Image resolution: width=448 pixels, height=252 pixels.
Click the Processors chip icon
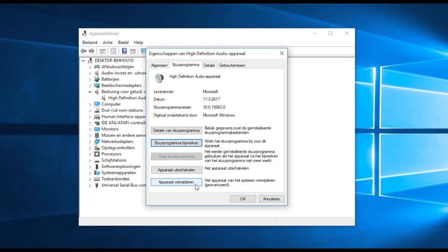[97, 154]
